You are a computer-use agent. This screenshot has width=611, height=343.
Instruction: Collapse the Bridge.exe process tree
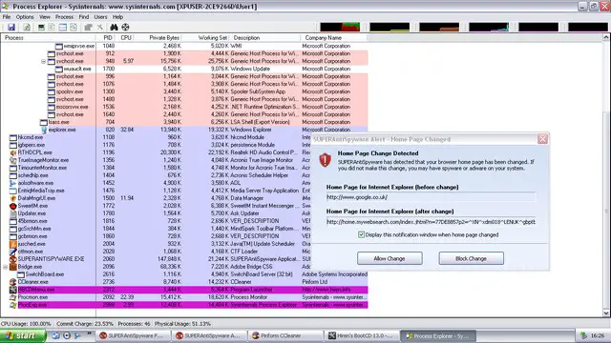(6, 267)
